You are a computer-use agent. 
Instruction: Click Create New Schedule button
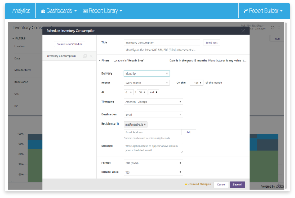point(70,44)
